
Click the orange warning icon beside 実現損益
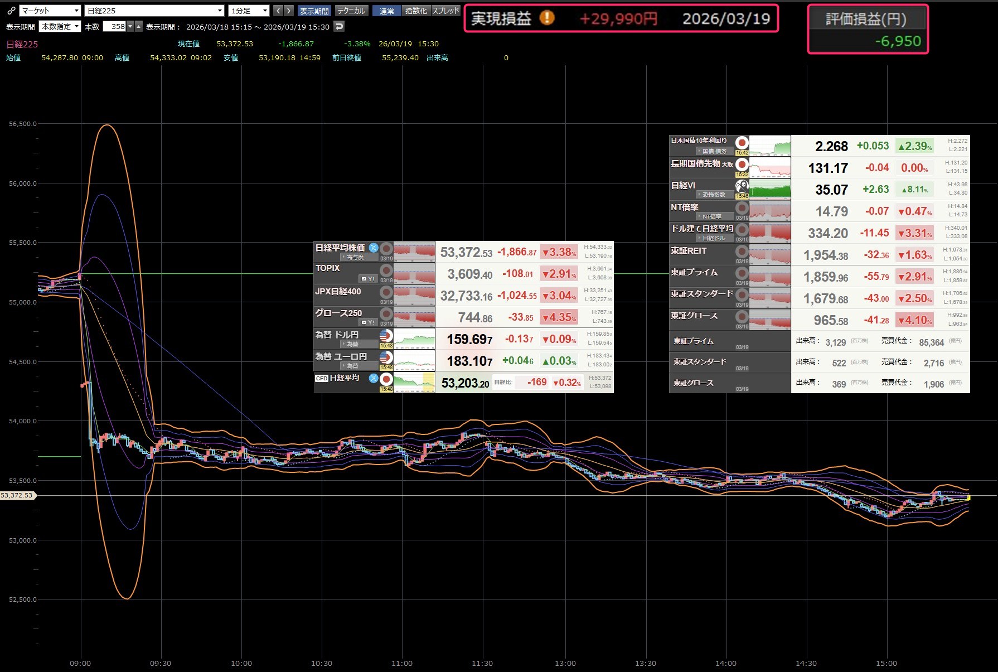547,18
